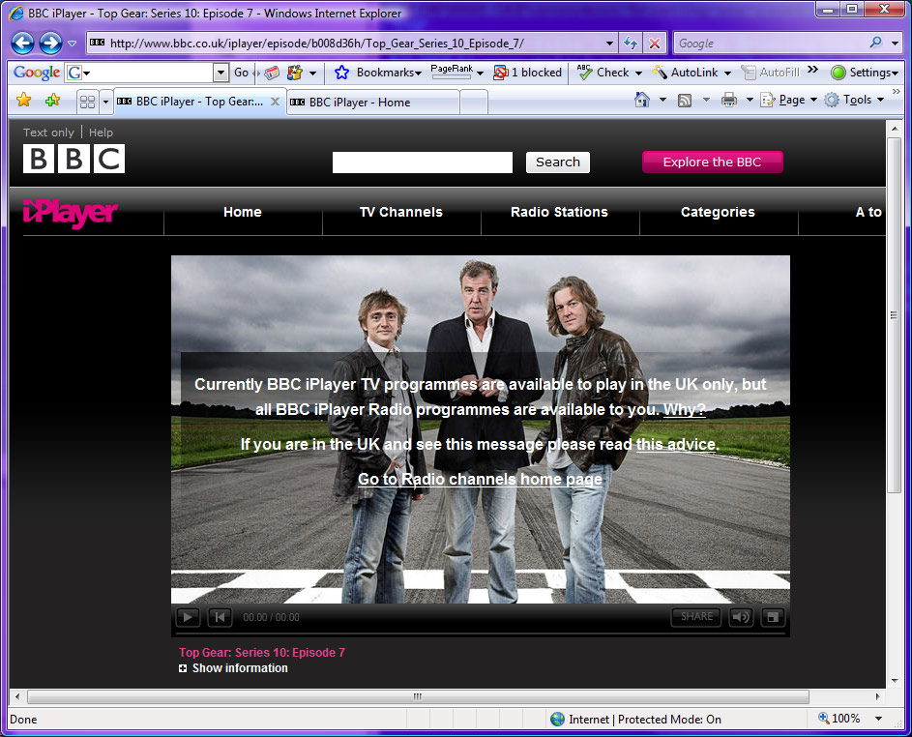Open the Quick Tabs view

click(x=87, y=102)
